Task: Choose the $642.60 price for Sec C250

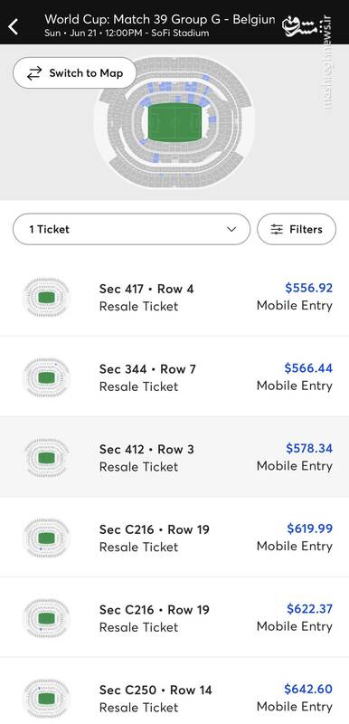Action: (308, 689)
